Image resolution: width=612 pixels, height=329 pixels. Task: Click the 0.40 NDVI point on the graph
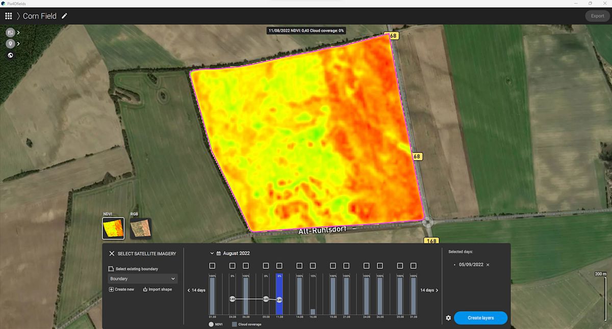coord(279,299)
